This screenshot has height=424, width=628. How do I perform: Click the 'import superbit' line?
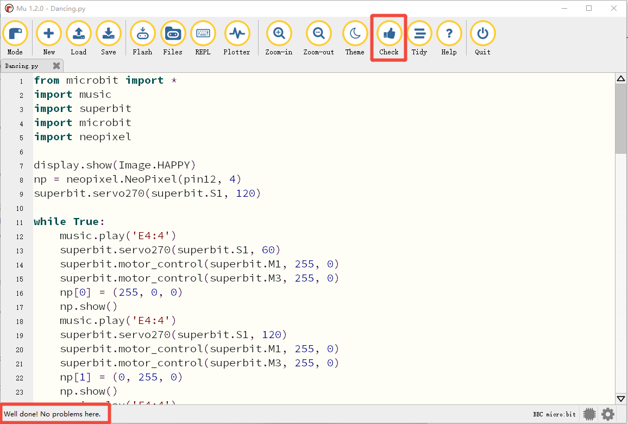point(83,109)
